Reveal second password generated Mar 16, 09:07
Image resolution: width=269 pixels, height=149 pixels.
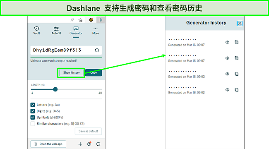pos(227,58)
